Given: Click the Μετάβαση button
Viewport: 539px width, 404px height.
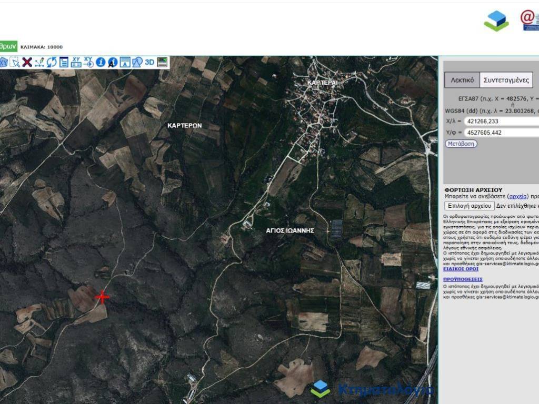Looking at the screenshot, I should click(x=461, y=144).
